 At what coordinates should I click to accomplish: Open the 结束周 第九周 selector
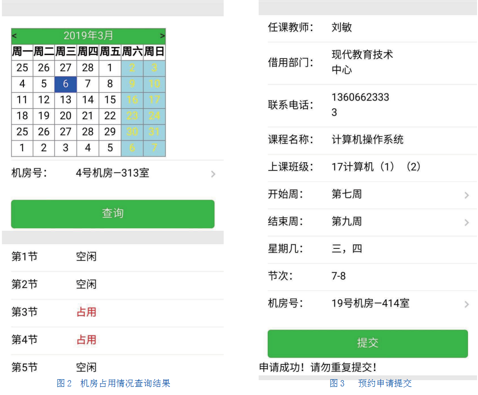466,222
